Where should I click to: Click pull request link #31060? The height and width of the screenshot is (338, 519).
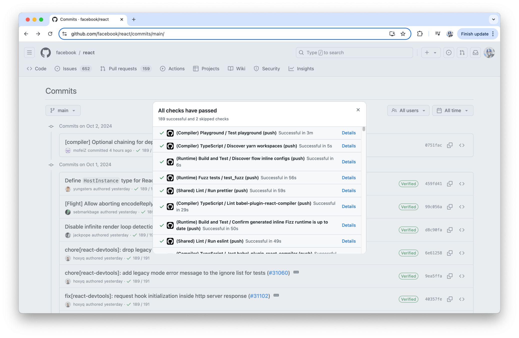[278, 273]
